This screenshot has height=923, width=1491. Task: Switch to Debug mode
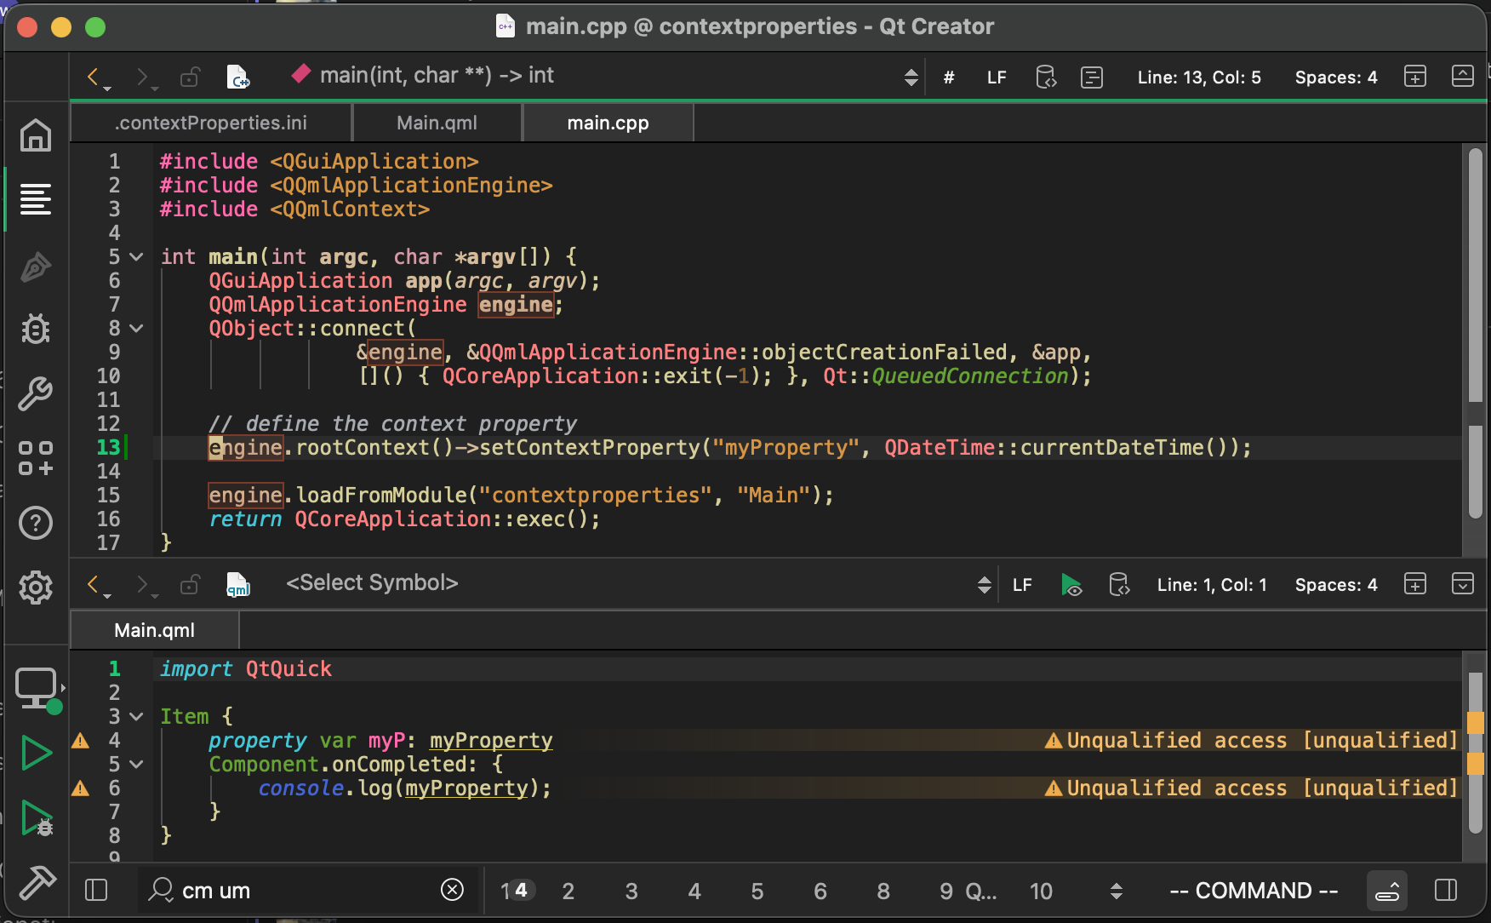pyautogui.click(x=36, y=330)
